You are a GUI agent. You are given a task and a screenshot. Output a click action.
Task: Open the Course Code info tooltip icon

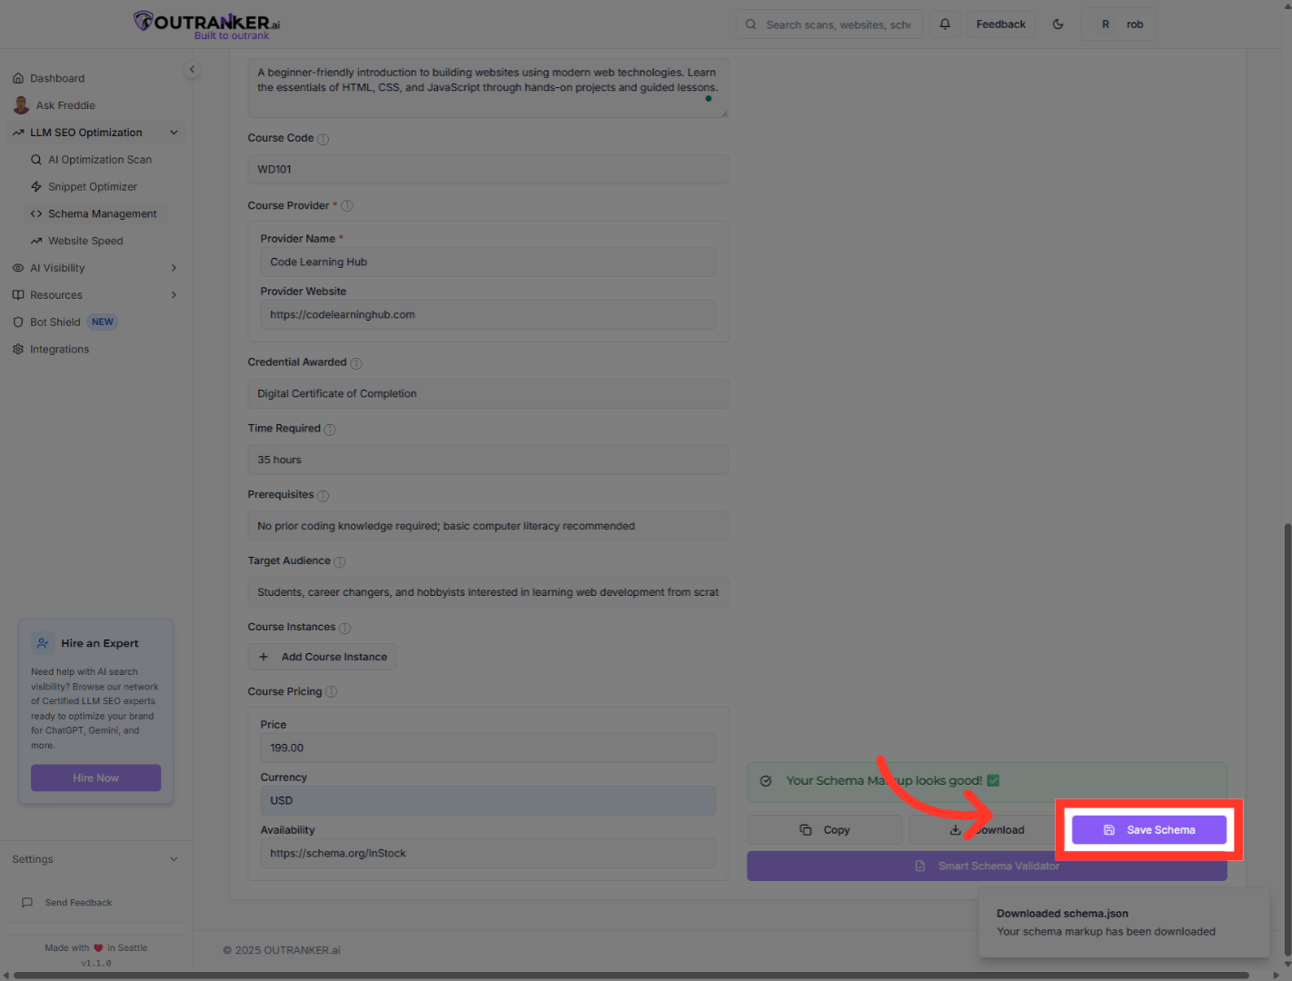pyautogui.click(x=323, y=138)
